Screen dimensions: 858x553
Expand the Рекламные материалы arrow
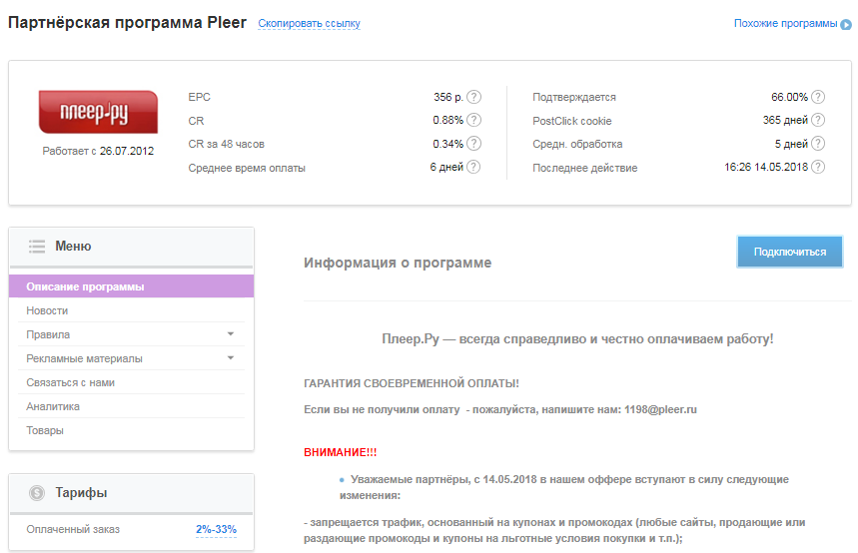pos(231,357)
